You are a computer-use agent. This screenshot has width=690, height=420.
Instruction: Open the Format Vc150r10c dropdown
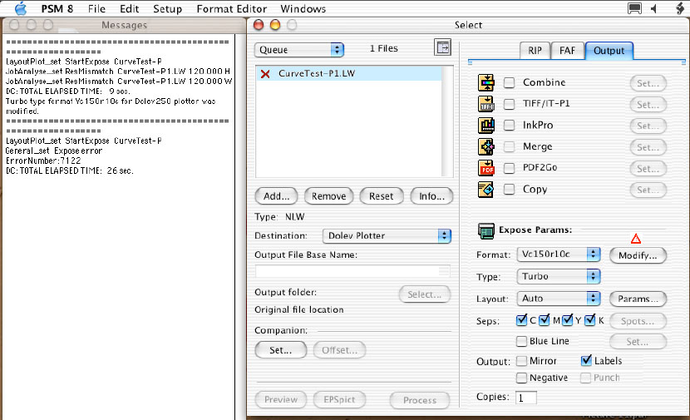[559, 254]
